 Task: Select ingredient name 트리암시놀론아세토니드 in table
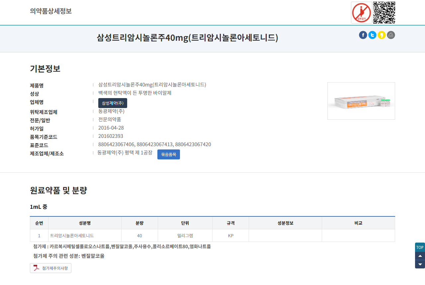72,236
